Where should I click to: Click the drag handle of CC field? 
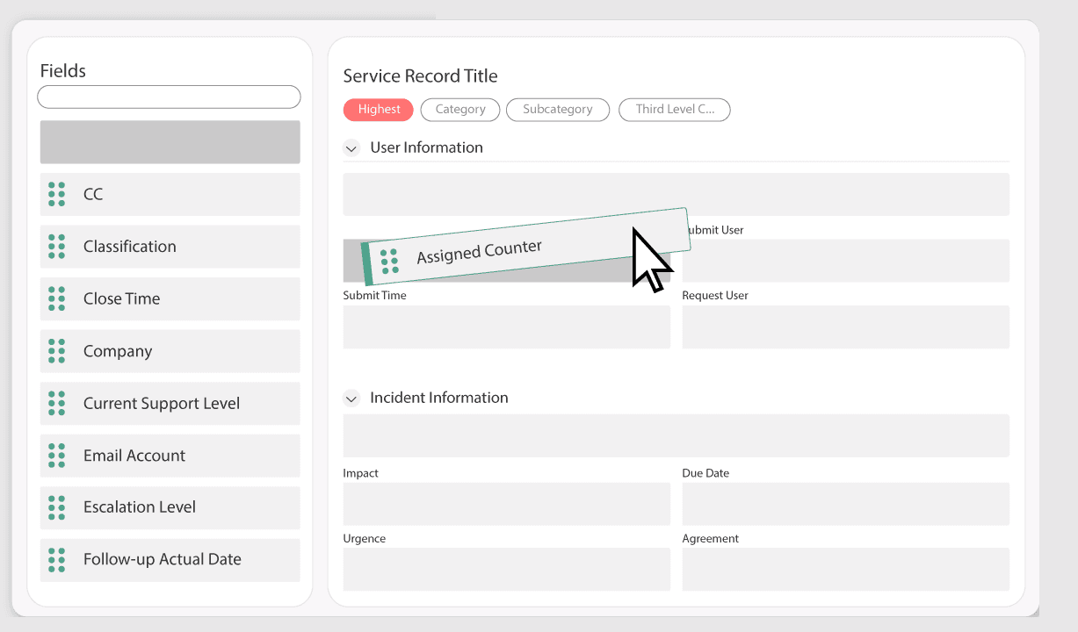57,194
